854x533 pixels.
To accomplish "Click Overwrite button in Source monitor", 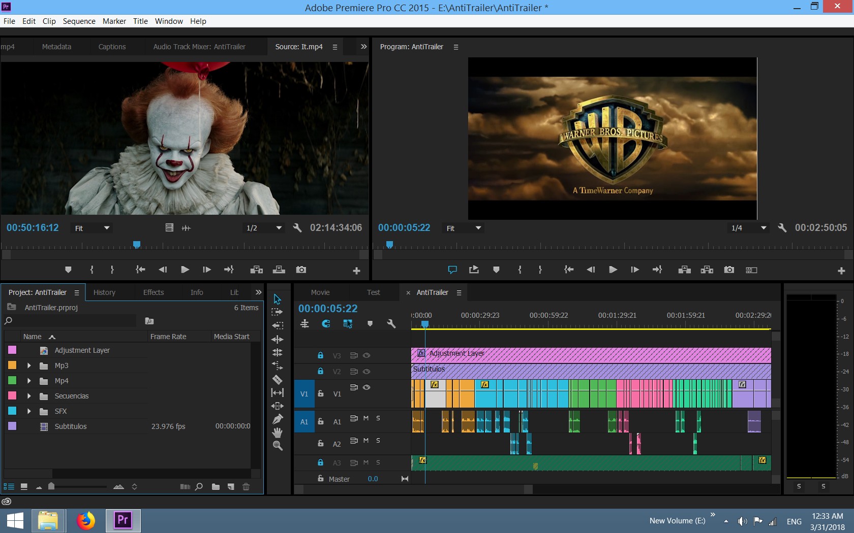I will coord(279,270).
